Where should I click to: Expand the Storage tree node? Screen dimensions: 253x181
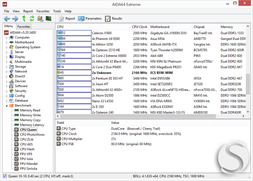(x=7, y=67)
